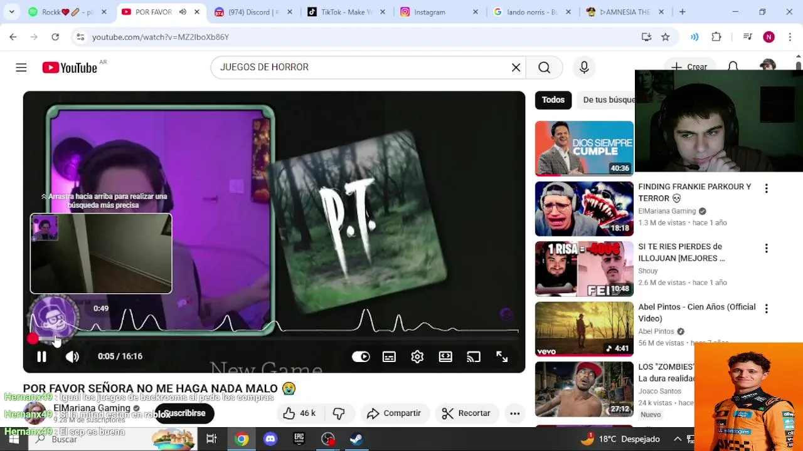Open the Chrome profile N avatar
Viewport: 803px width, 451px height.
coord(768,37)
